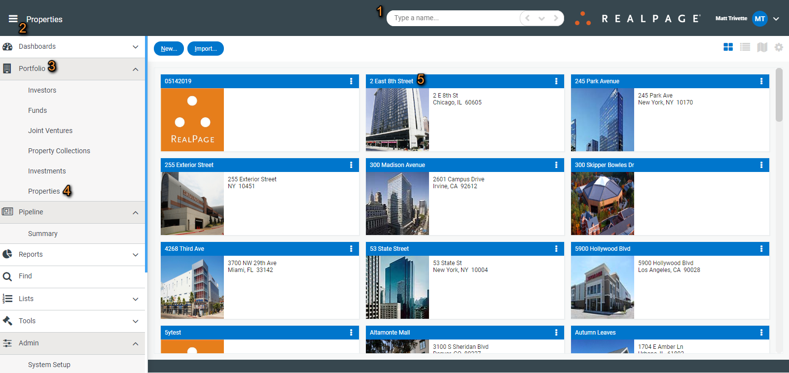The width and height of the screenshot is (789, 373).
Task: Select Joint Ventures menu item
Action: coord(50,131)
